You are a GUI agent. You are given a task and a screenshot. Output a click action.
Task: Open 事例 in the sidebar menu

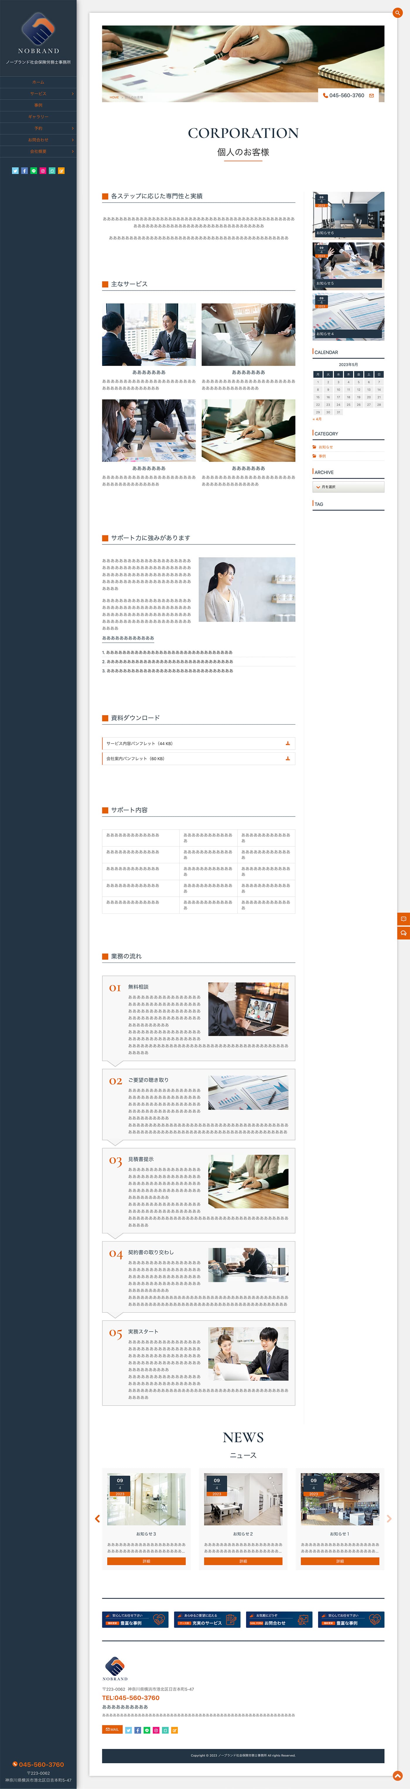38,105
